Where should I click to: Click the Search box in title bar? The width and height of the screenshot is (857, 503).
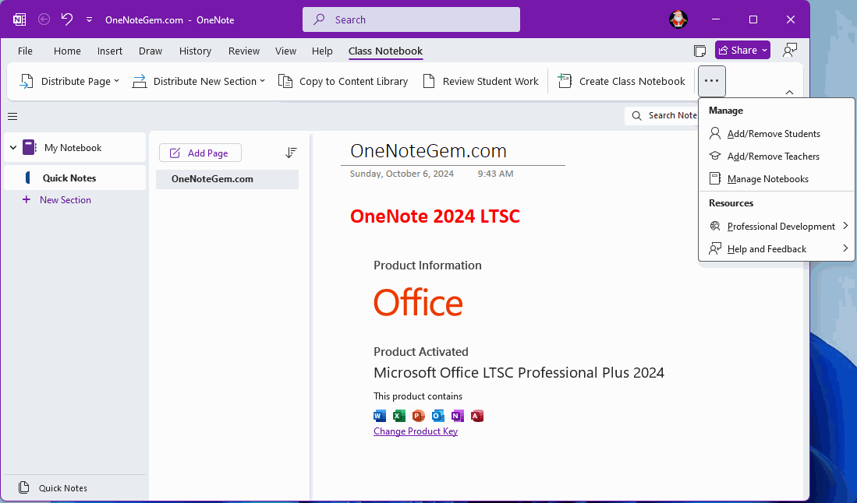click(411, 19)
